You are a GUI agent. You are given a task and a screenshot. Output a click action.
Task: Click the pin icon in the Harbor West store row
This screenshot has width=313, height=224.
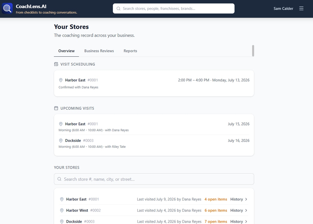pyautogui.click(x=62, y=210)
